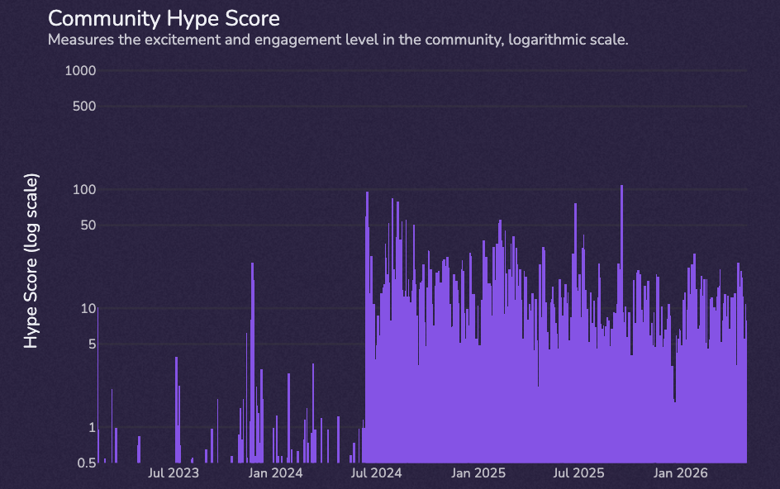780x489 pixels.
Task: Click the 5 y-axis tick label
Action: (x=92, y=344)
